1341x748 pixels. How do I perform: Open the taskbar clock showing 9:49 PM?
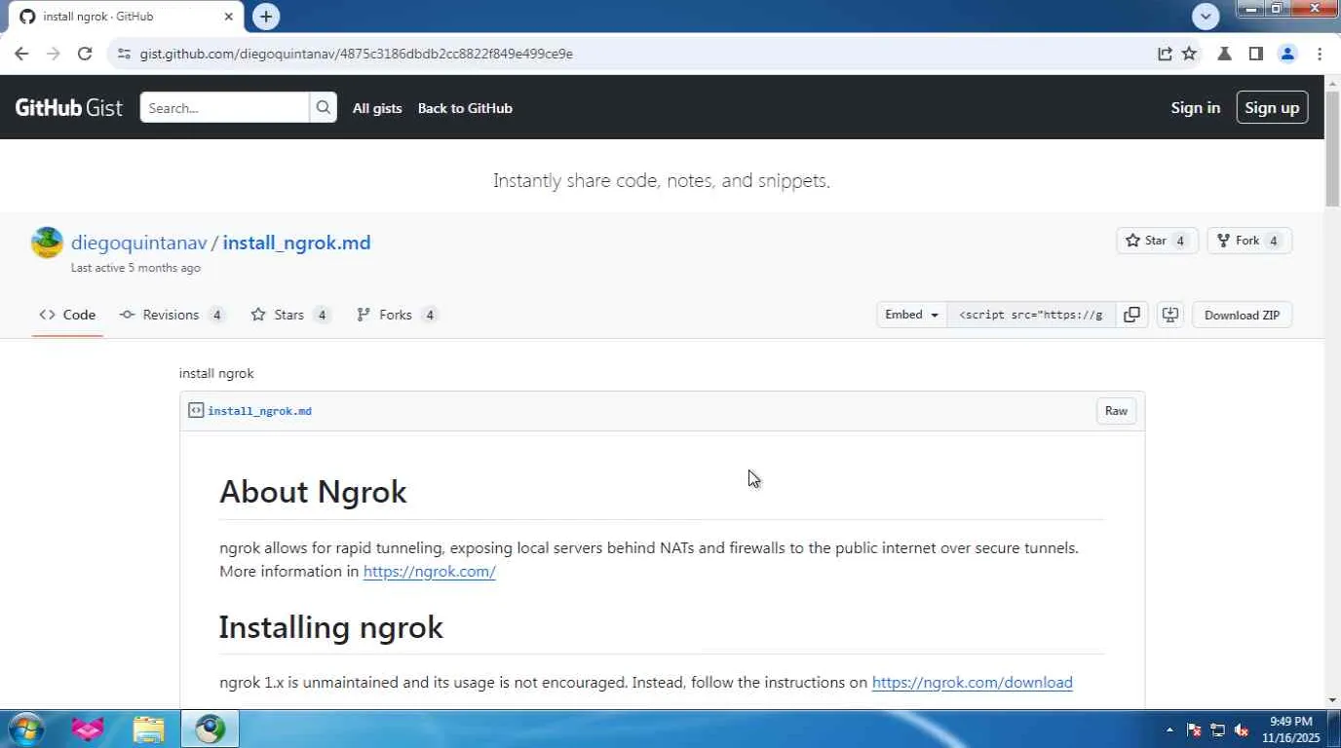coord(1291,729)
